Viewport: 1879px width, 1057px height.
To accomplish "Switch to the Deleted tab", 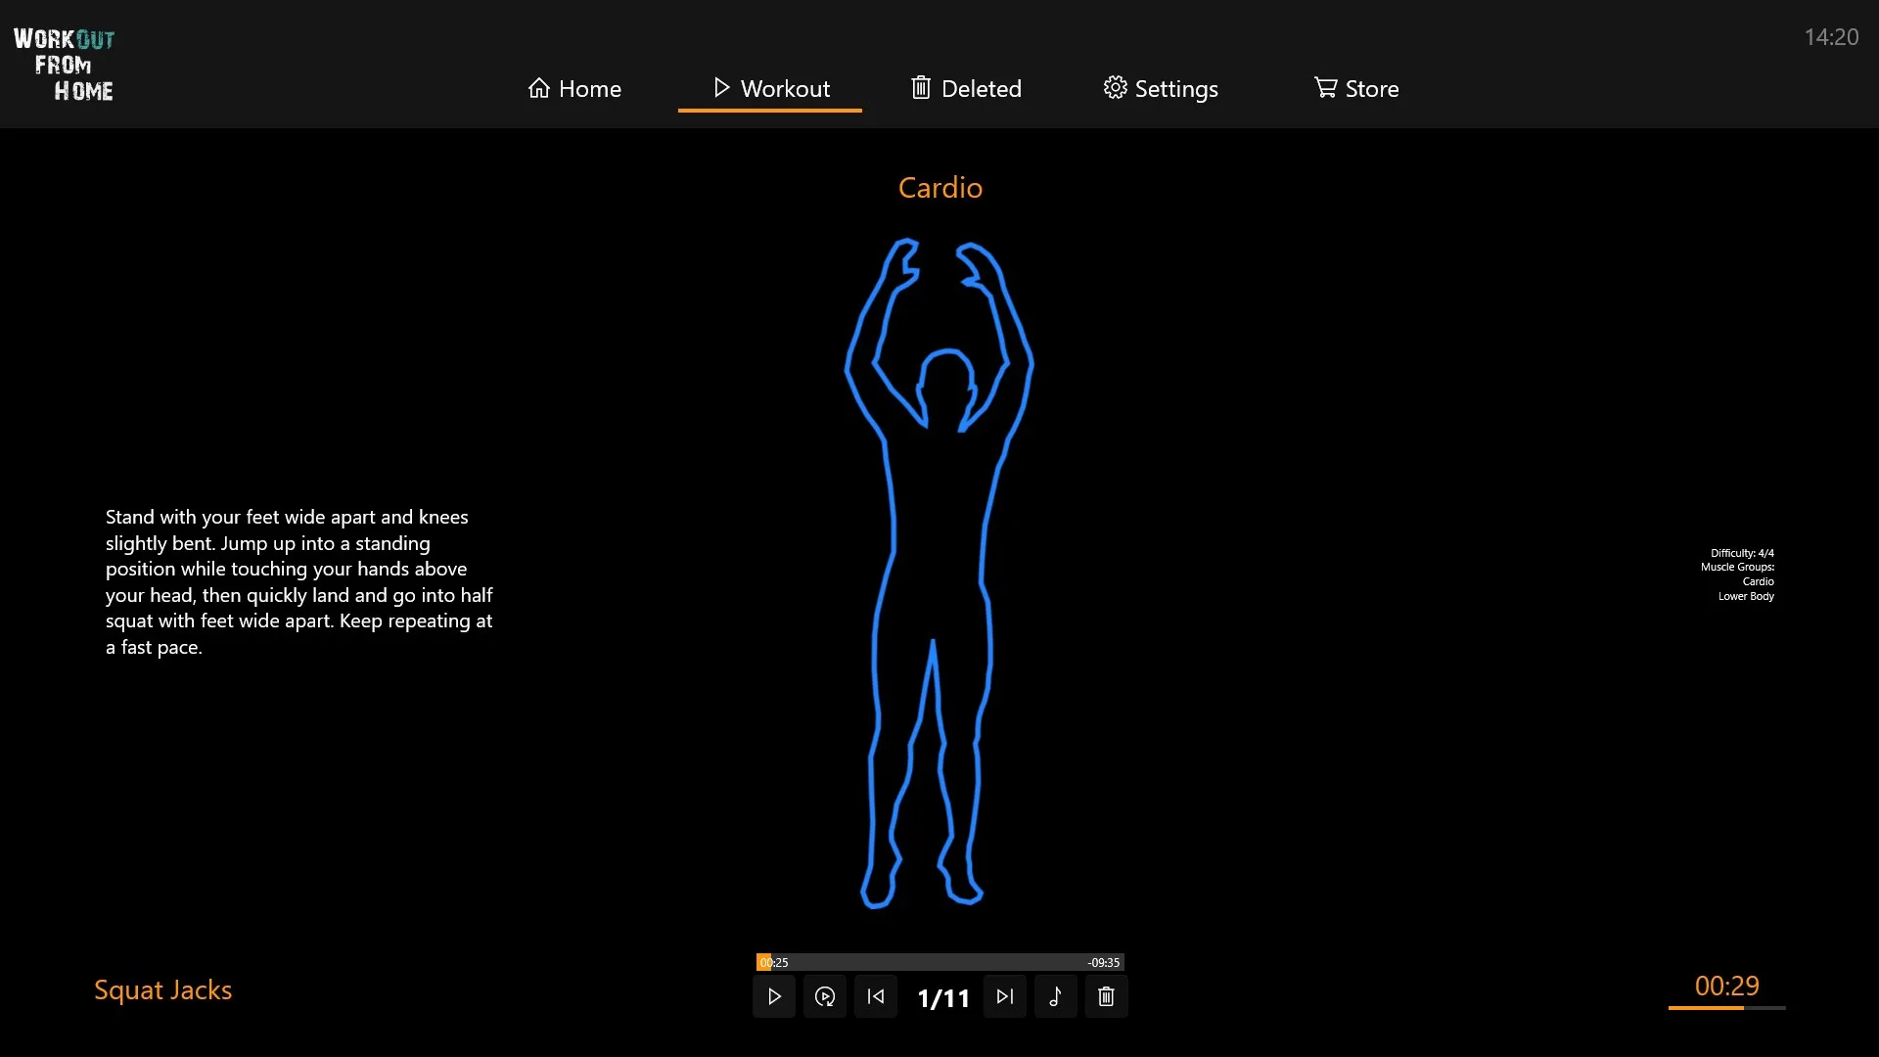I will (x=966, y=88).
